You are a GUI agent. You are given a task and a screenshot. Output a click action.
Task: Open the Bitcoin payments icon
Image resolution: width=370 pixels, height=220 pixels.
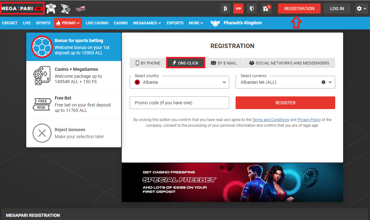225,9
